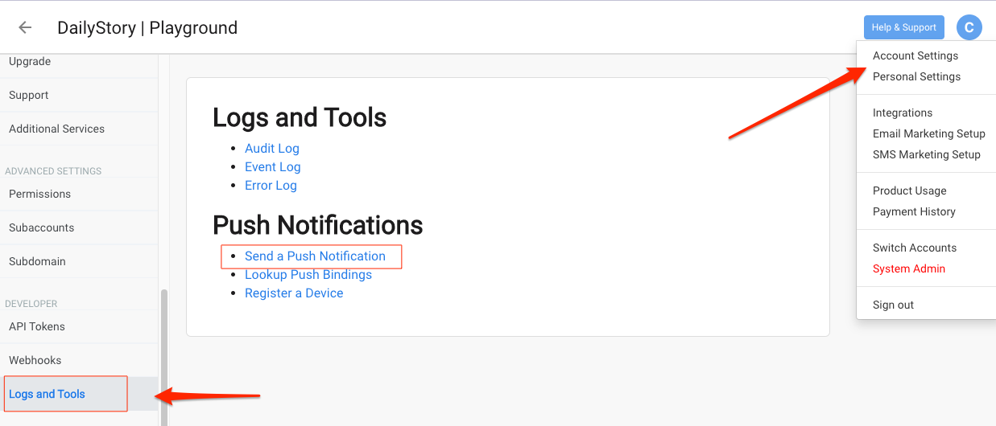The width and height of the screenshot is (996, 426).
Task: Open the Error Log link
Action: click(271, 186)
